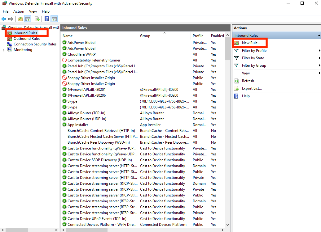321x232 pixels.
Task: Click the Export List toolbar icon
Action: [37, 19]
